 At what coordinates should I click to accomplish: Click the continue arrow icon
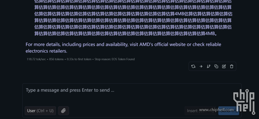201,66
